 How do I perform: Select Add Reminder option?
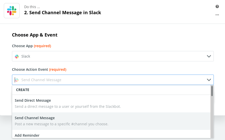coord(111,134)
